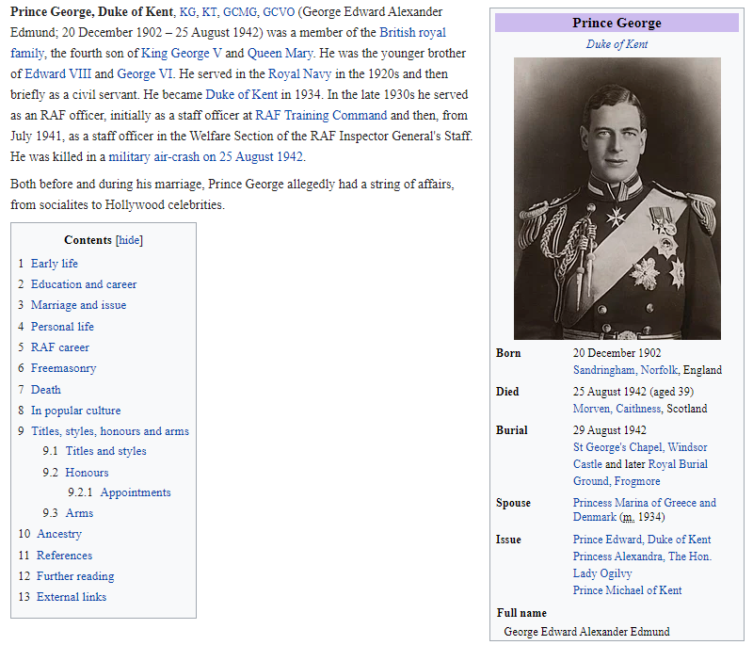Image resolution: width=753 pixels, height=645 pixels.
Task: Click the 'Issue' infobox label
Action: point(508,540)
